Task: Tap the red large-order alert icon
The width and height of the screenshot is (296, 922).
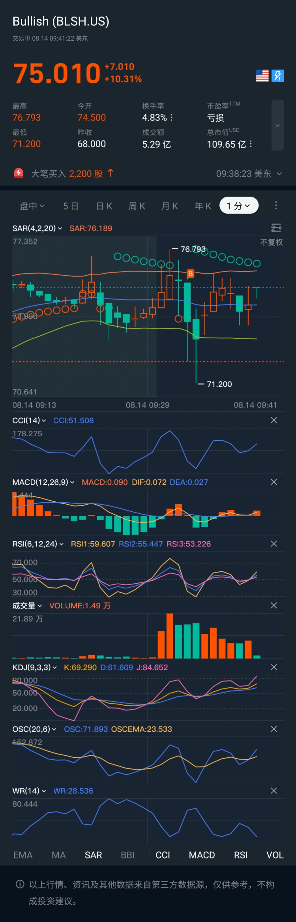Action: click(x=19, y=173)
